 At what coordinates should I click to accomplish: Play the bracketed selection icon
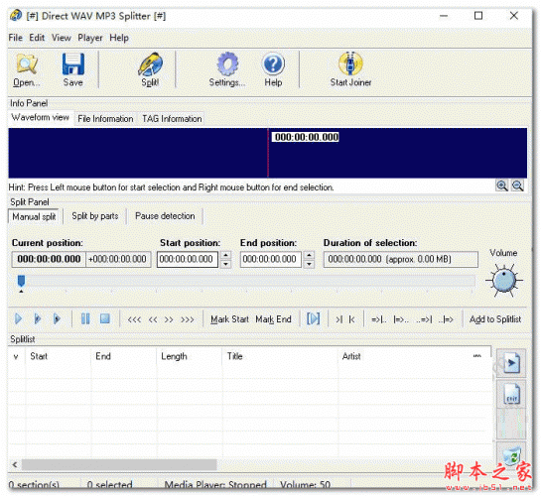[314, 318]
